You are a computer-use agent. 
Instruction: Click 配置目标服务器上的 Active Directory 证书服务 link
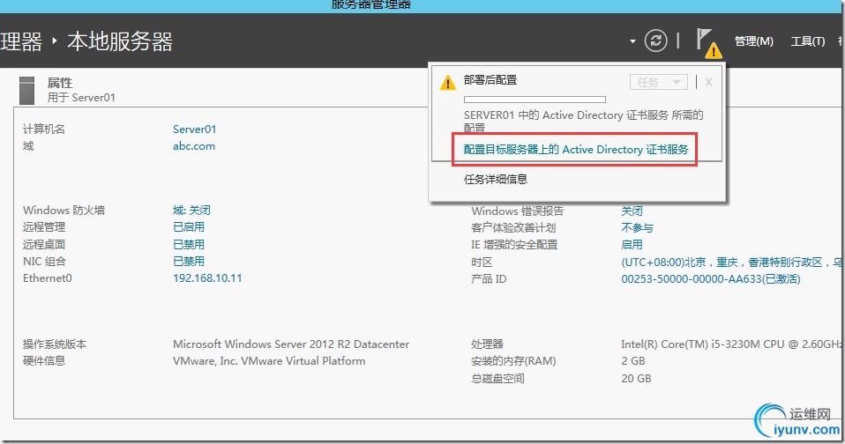(576, 150)
